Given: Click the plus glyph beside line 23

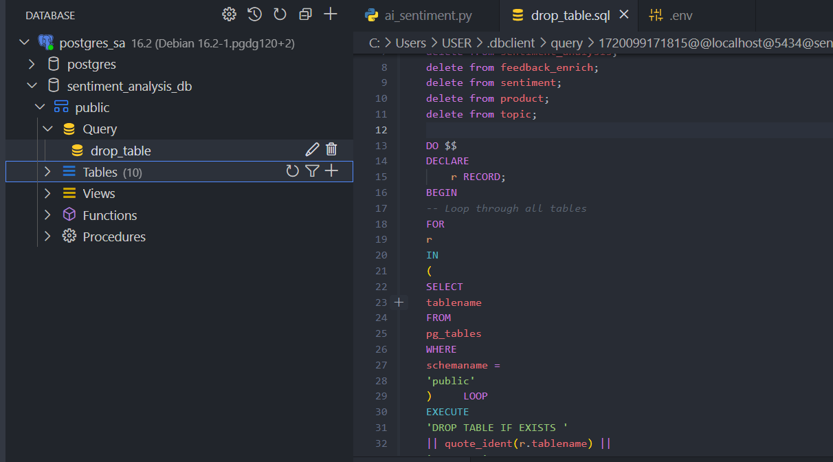Looking at the screenshot, I should [399, 302].
